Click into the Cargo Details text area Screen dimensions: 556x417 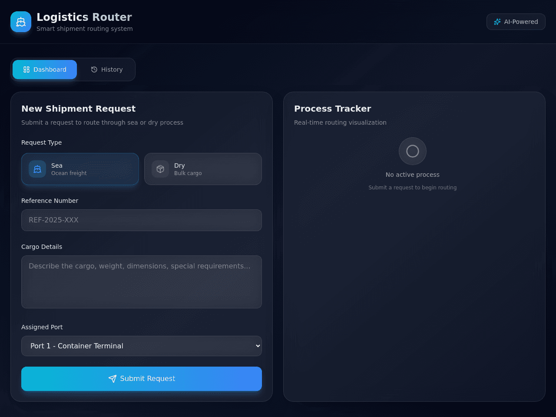click(142, 282)
